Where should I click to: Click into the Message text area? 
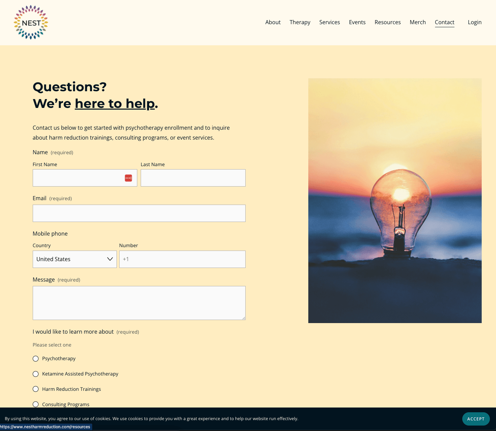[x=139, y=303]
